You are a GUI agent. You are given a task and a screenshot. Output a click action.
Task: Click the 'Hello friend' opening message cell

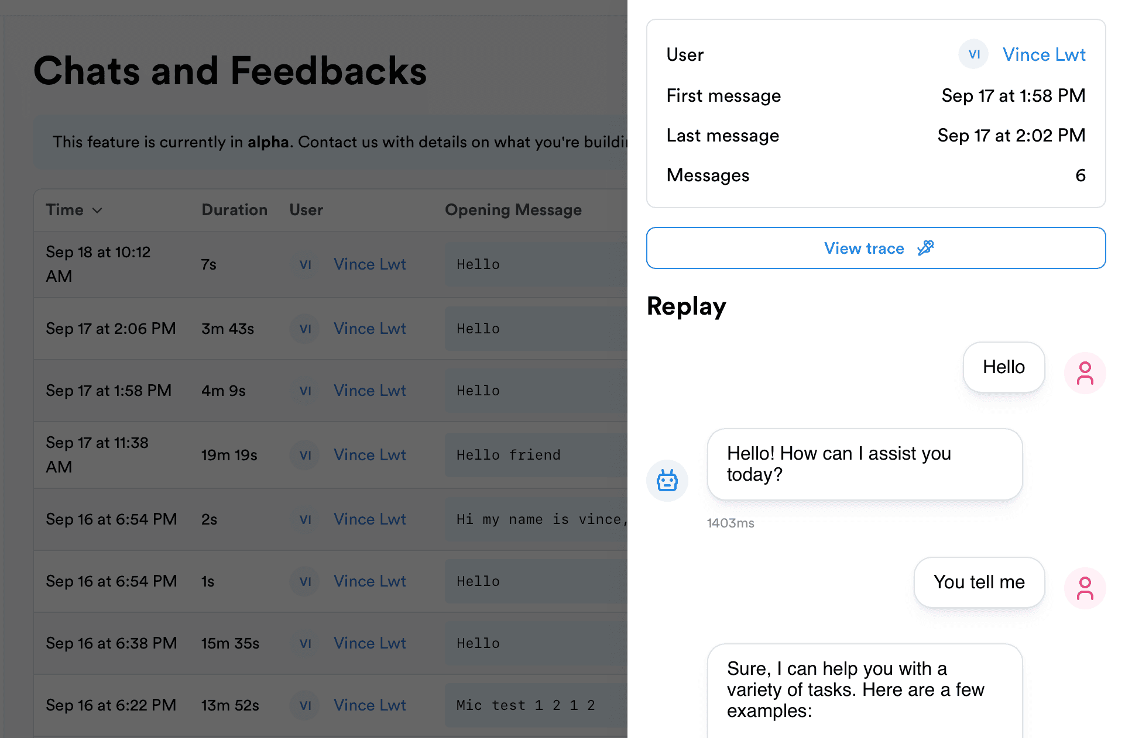[x=508, y=455]
